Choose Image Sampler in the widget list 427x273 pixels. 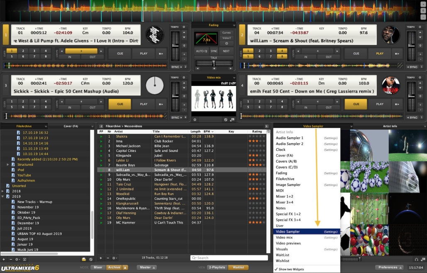pyautogui.click(x=288, y=185)
